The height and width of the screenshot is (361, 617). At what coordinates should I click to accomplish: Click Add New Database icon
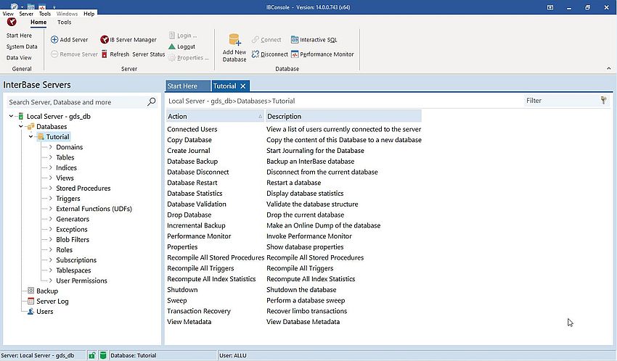pos(234,40)
